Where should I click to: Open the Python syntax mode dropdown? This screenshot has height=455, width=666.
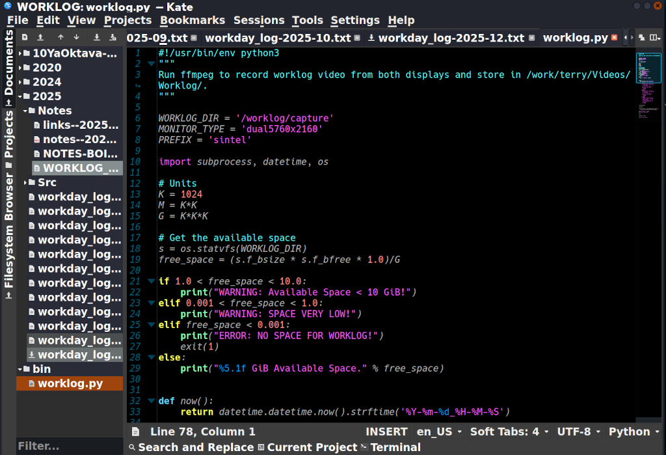coord(633,432)
